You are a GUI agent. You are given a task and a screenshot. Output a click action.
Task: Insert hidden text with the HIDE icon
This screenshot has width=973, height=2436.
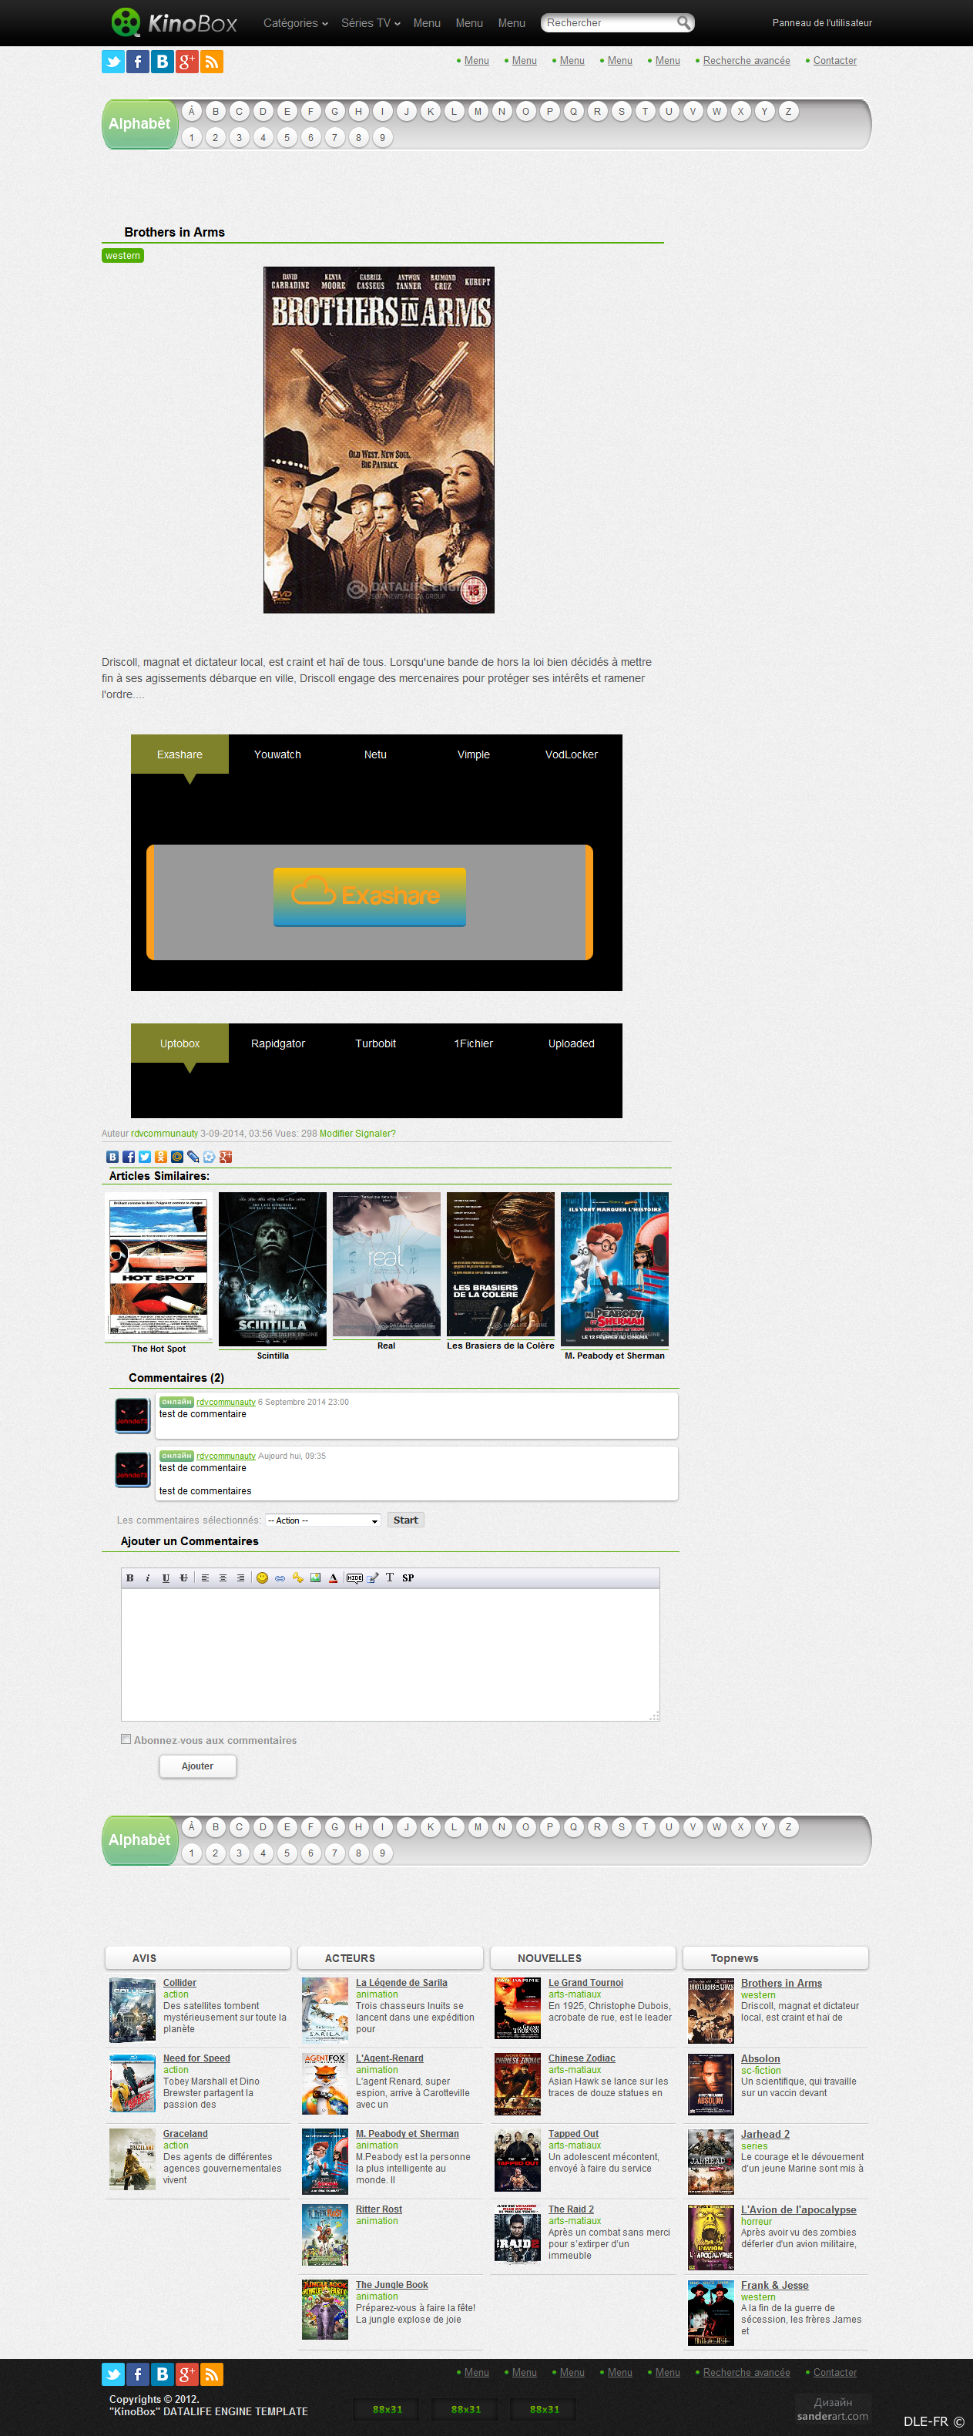(354, 1578)
